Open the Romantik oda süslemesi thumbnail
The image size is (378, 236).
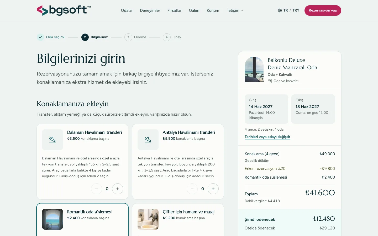click(x=52, y=219)
